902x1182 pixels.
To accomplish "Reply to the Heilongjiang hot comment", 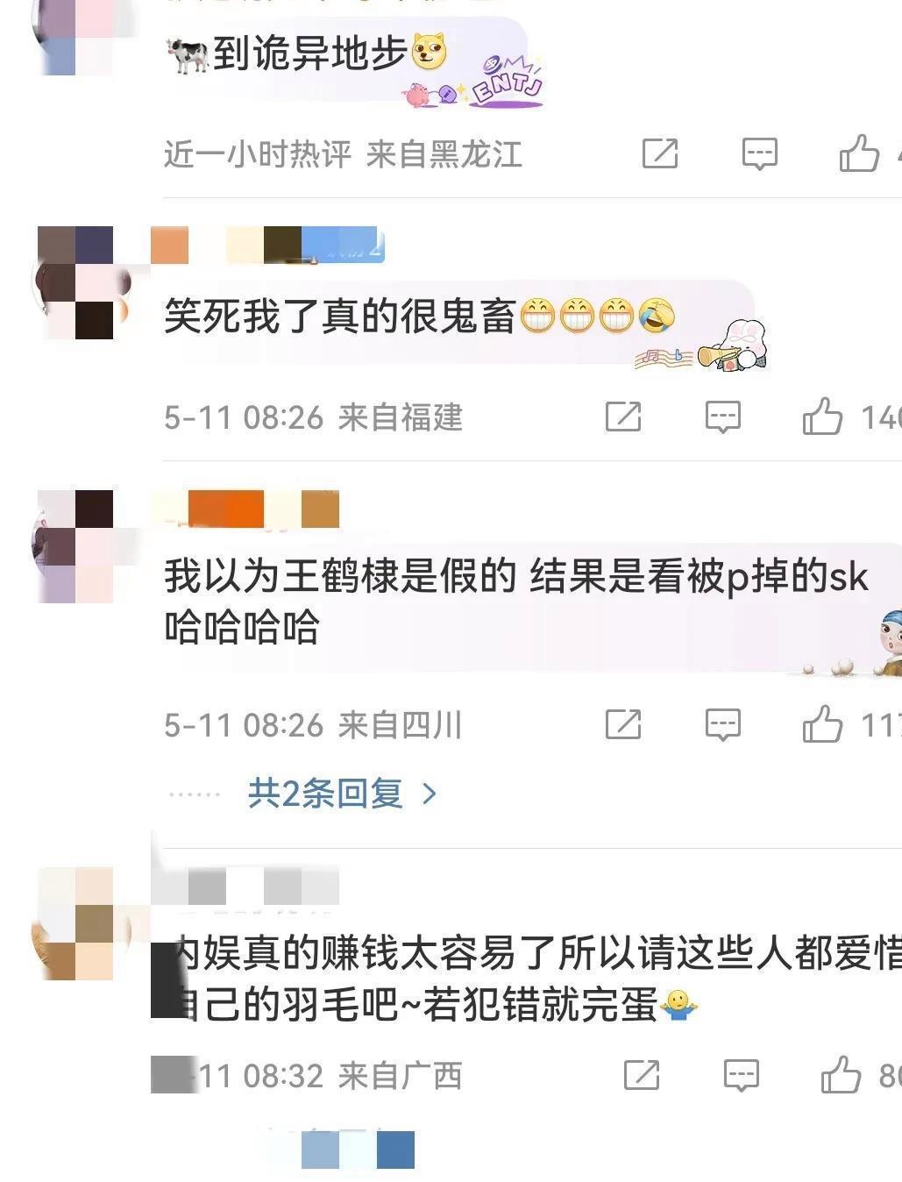I will pos(759,153).
